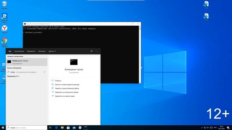Click the file location folder icon
This screenshot has height=130, width=232.
tap(53, 88)
